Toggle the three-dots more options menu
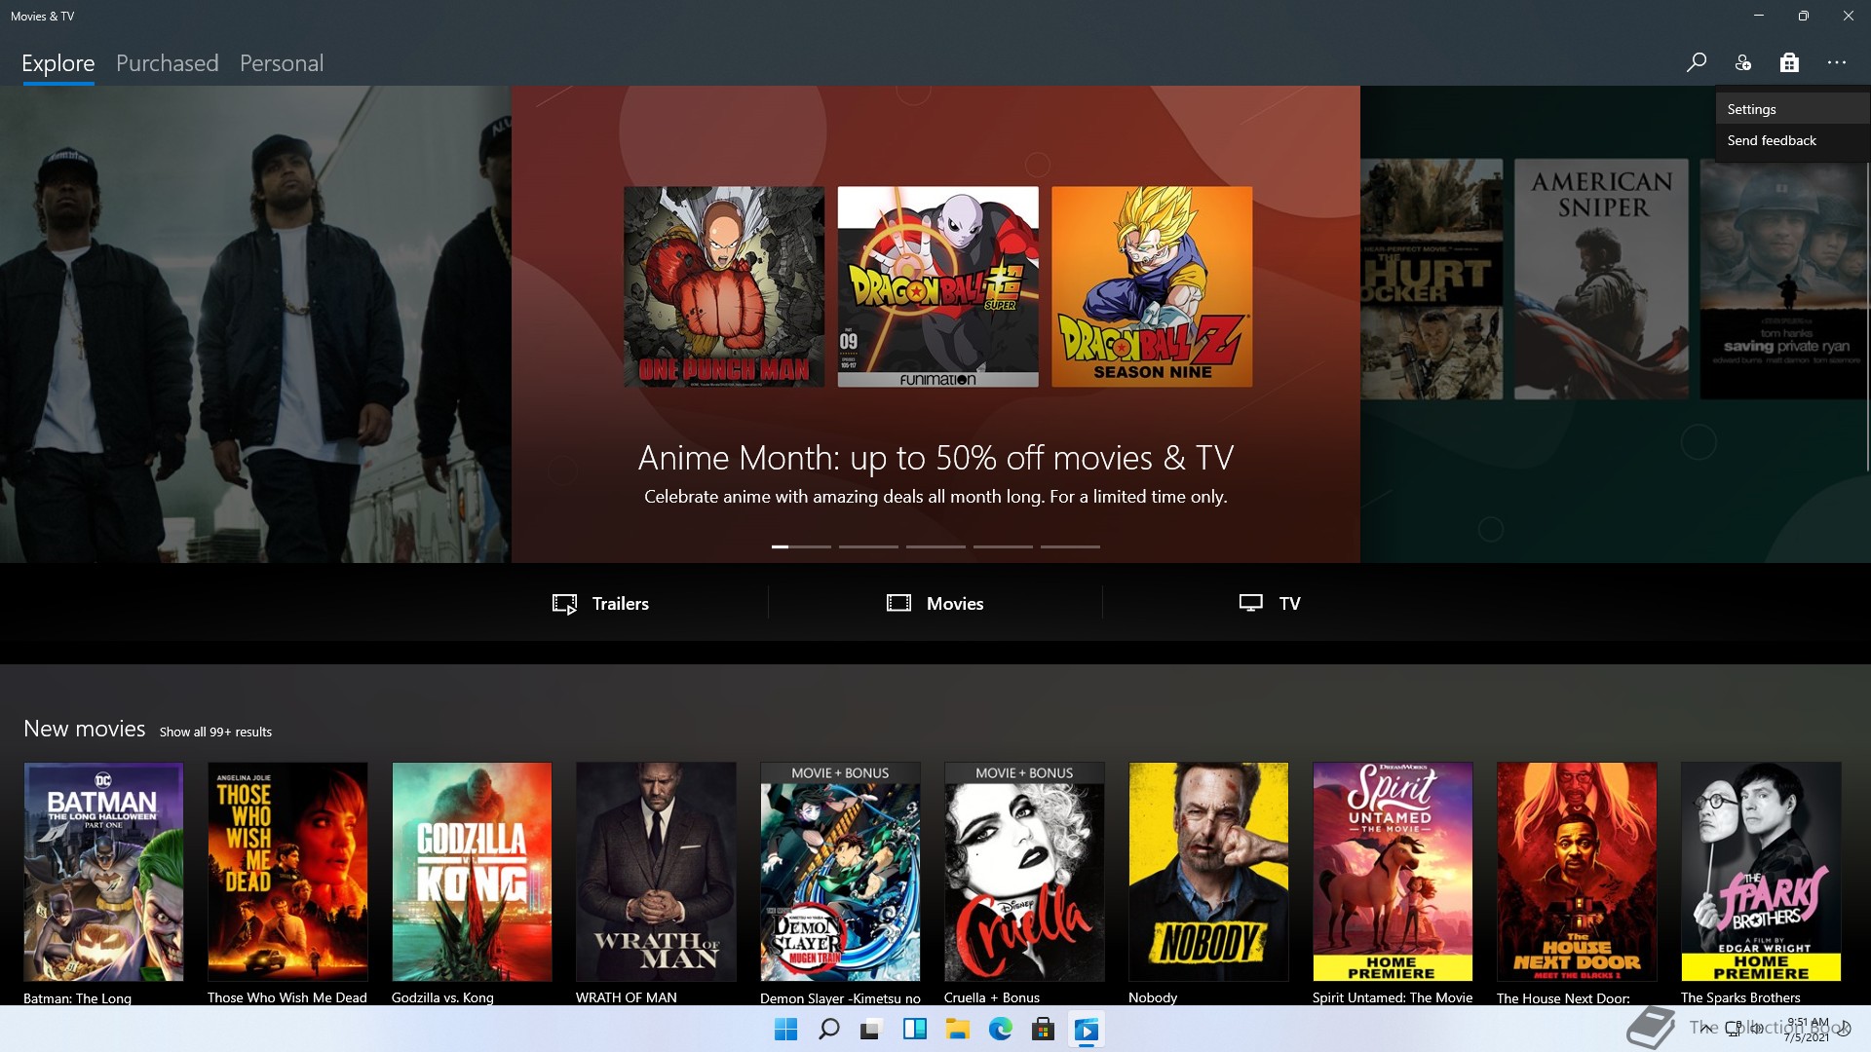 [x=1837, y=63]
